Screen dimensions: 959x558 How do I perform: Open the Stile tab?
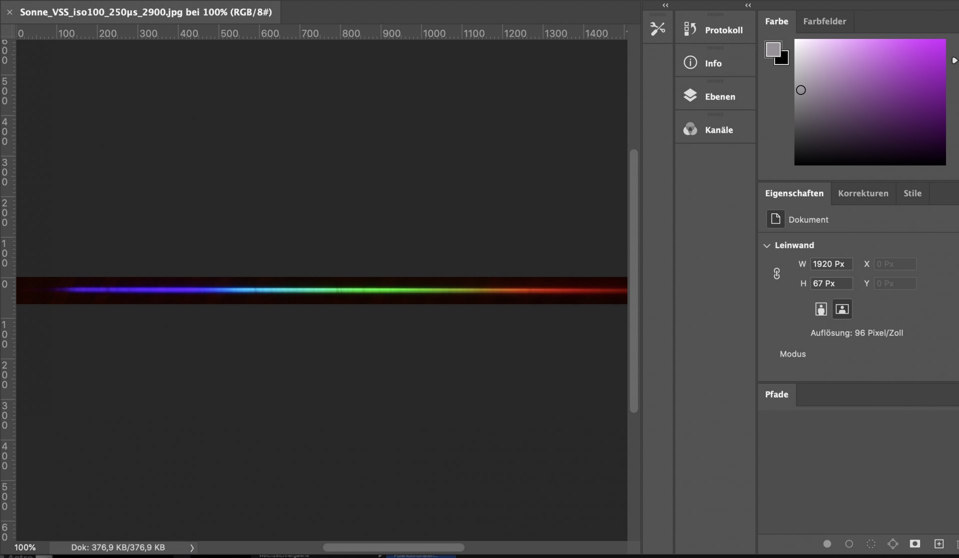coord(912,193)
